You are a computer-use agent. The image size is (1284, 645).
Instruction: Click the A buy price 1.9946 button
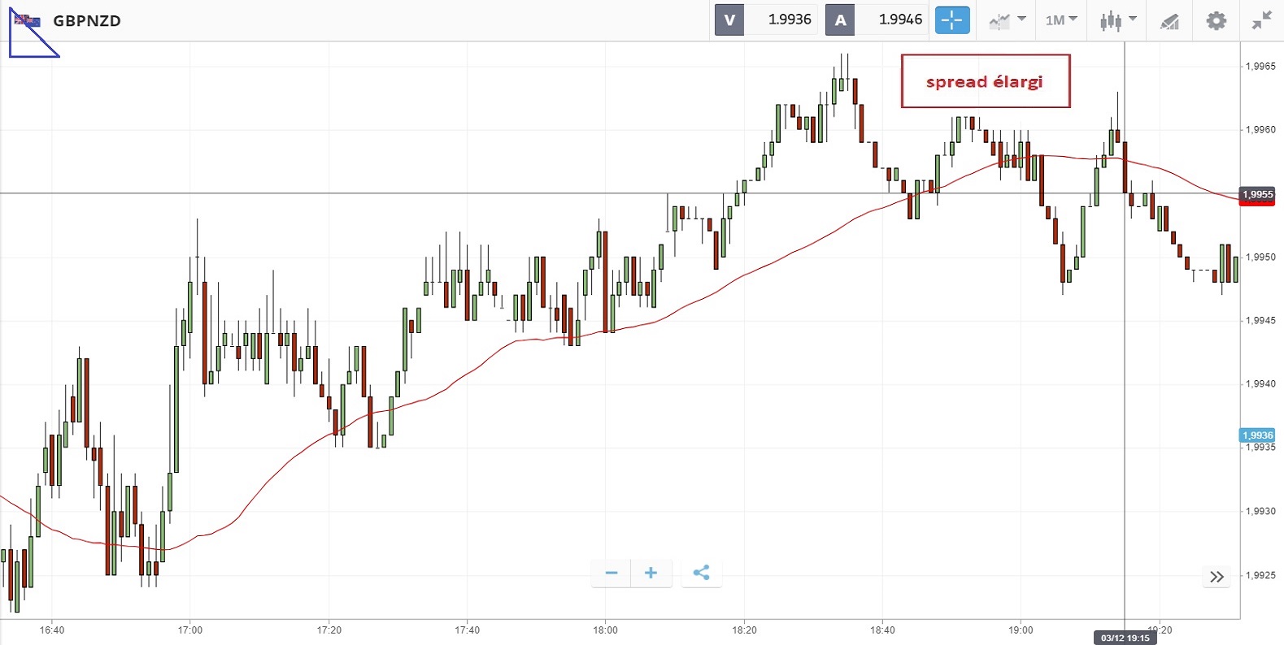coord(877,20)
